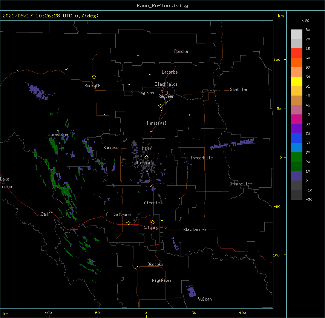
Task: Click the HighRiver map label
Action: tap(162, 281)
